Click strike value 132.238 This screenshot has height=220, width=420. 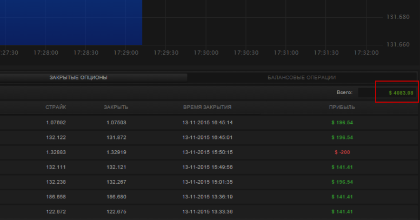[56, 182]
